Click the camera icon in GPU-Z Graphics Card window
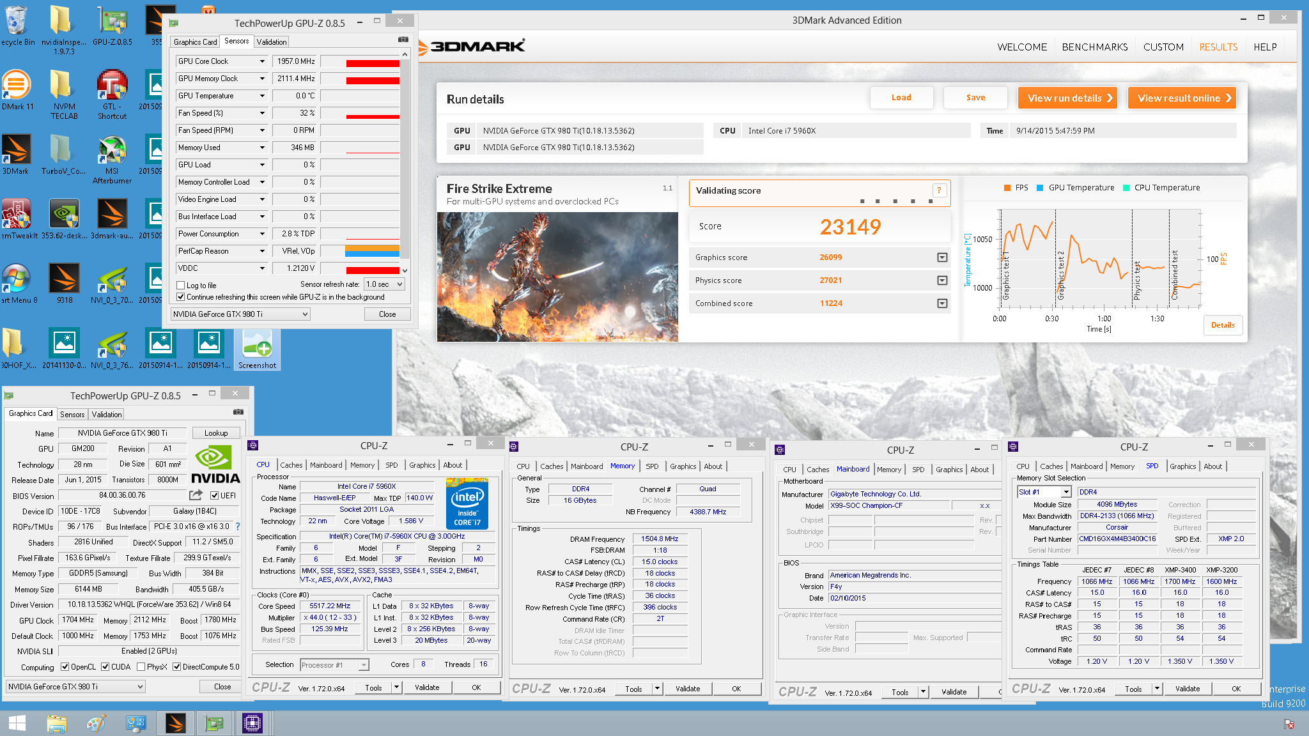The height and width of the screenshot is (736, 1309). 238,412
